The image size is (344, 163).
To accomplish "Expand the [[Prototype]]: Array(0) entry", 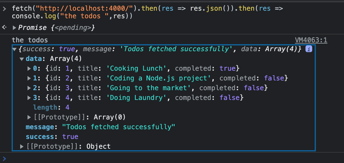I will click(29, 117).
